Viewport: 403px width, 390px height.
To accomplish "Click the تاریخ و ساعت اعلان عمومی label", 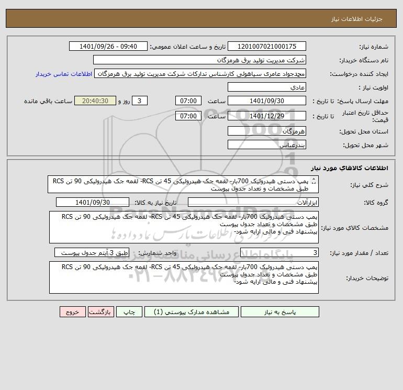I will [x=188, y=47].
